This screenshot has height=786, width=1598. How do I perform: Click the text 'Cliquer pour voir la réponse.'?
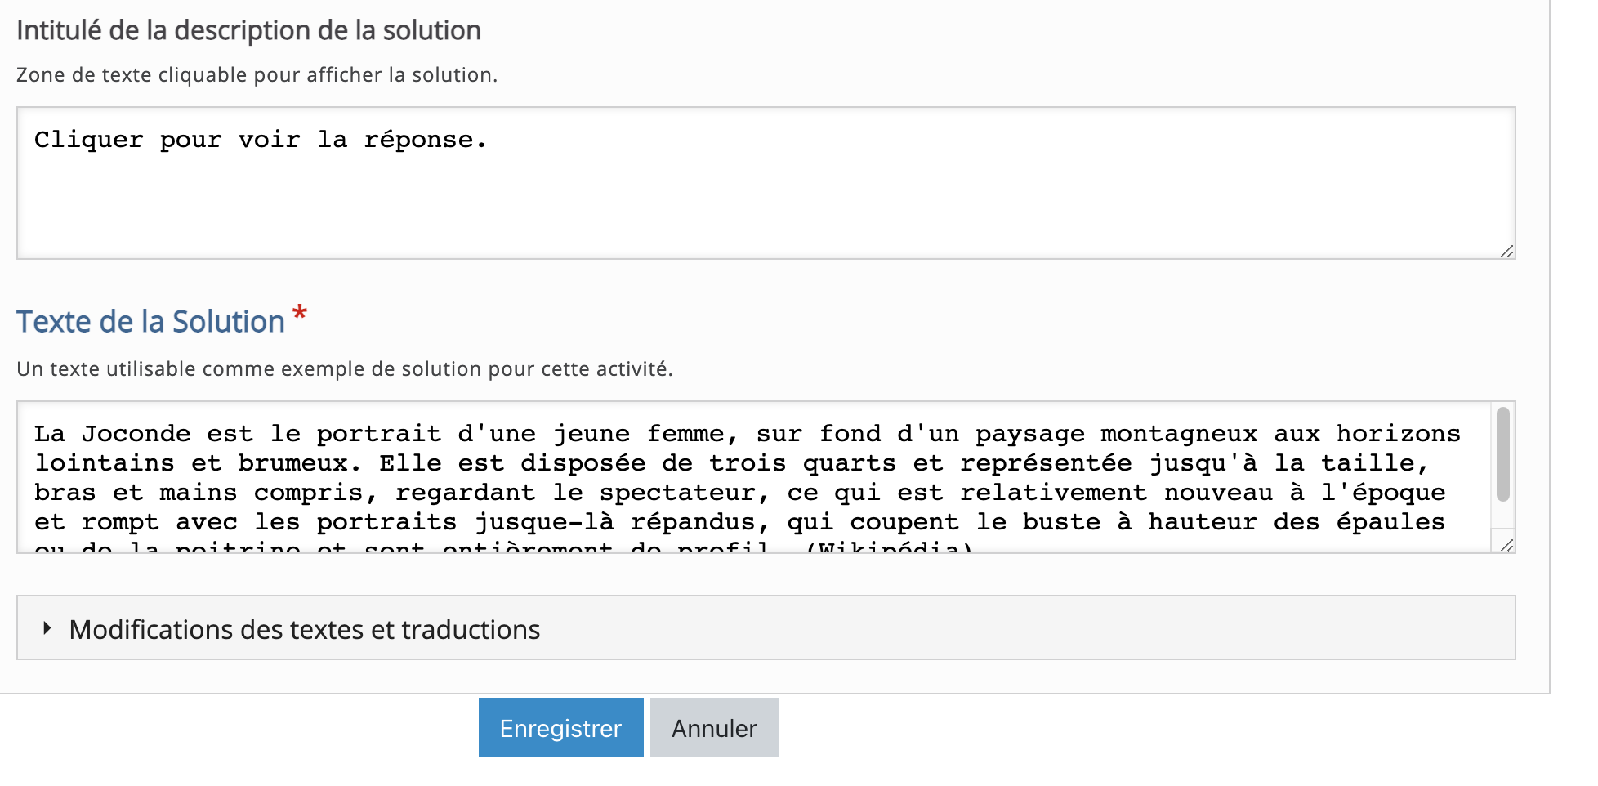click(260, 141)
